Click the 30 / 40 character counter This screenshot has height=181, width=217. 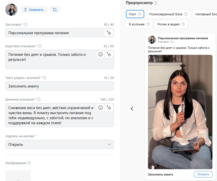(109, 25)
